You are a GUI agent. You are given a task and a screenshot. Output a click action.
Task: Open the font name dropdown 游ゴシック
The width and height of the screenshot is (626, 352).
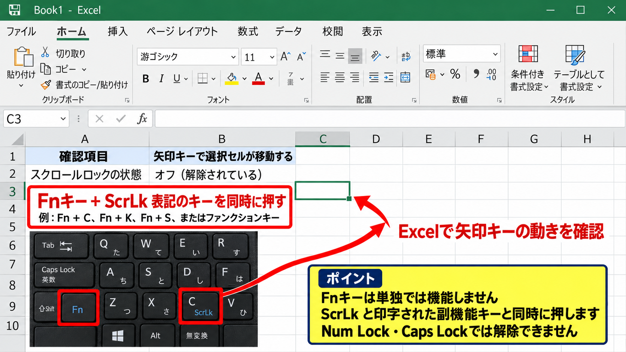pos(233,57)
